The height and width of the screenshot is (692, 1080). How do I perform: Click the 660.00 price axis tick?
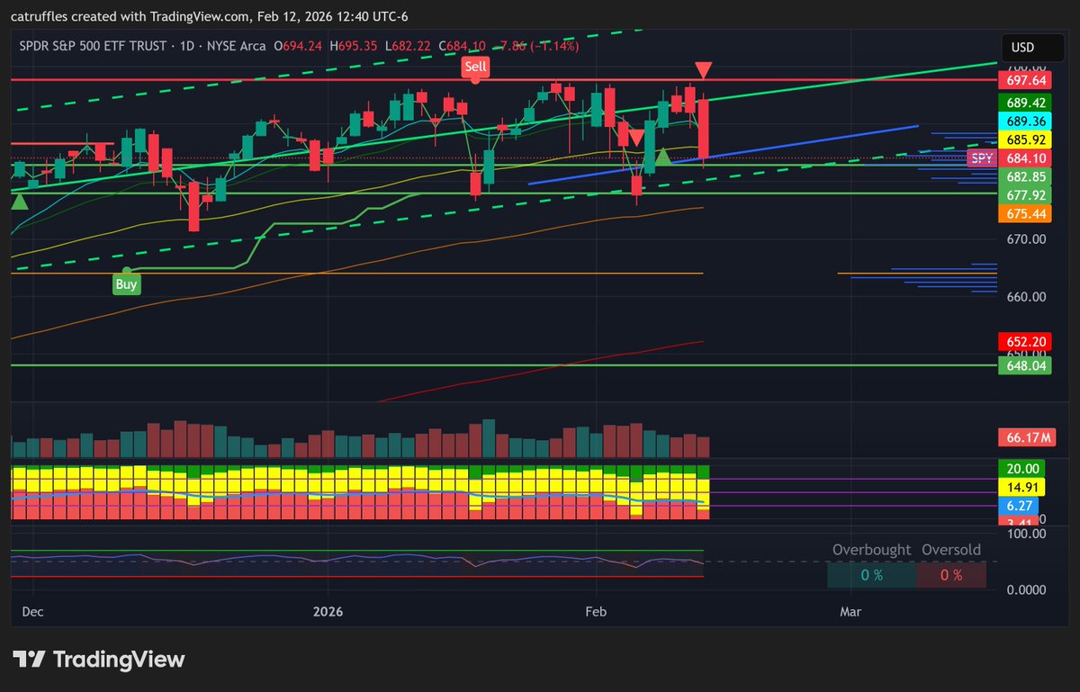(x=1026, y=297)
